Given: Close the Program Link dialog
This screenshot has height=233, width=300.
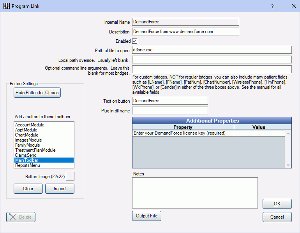Looking at the screenshot, I should (293, 6).
